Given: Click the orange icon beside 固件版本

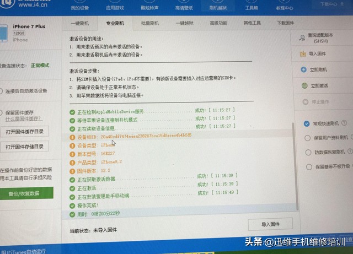Looking at the screenshot, I should point(72,171).
